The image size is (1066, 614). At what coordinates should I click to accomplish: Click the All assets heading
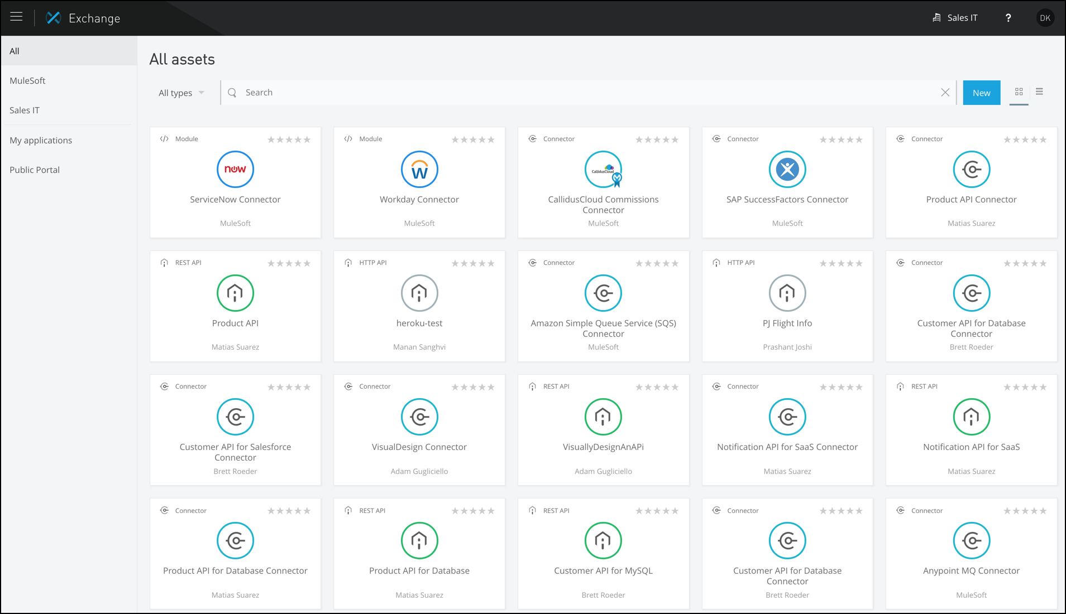[x=182, y=59]
